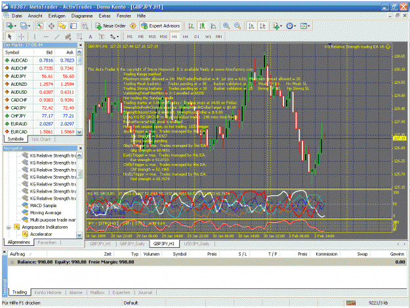Open the periodicity clock dropdown arrow
Viewport: 410px width, 308px height.
(x=295, y=26)
